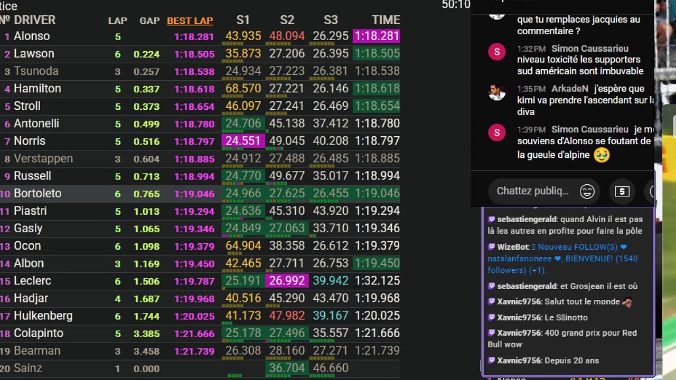This screenshot has height=380, width=676.
Task: Select the Gasly driver name
Action: point(28,229)
